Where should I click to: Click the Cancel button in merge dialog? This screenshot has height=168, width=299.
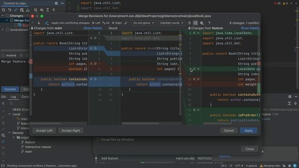[228, 131]
